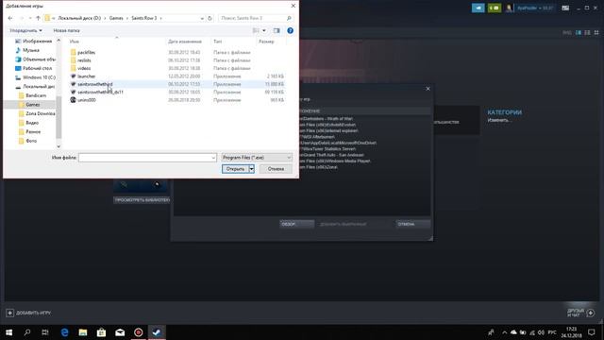604x340 pixels.
Task: Close the Steam add-game dialog with X
Action: 428,89
